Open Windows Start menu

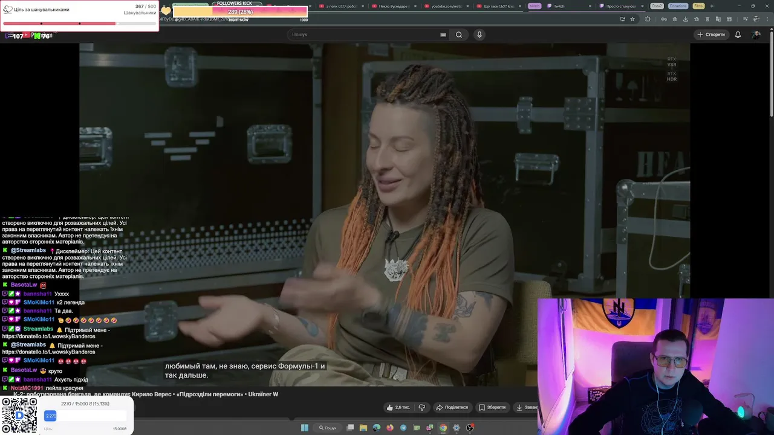click(305, 428)
